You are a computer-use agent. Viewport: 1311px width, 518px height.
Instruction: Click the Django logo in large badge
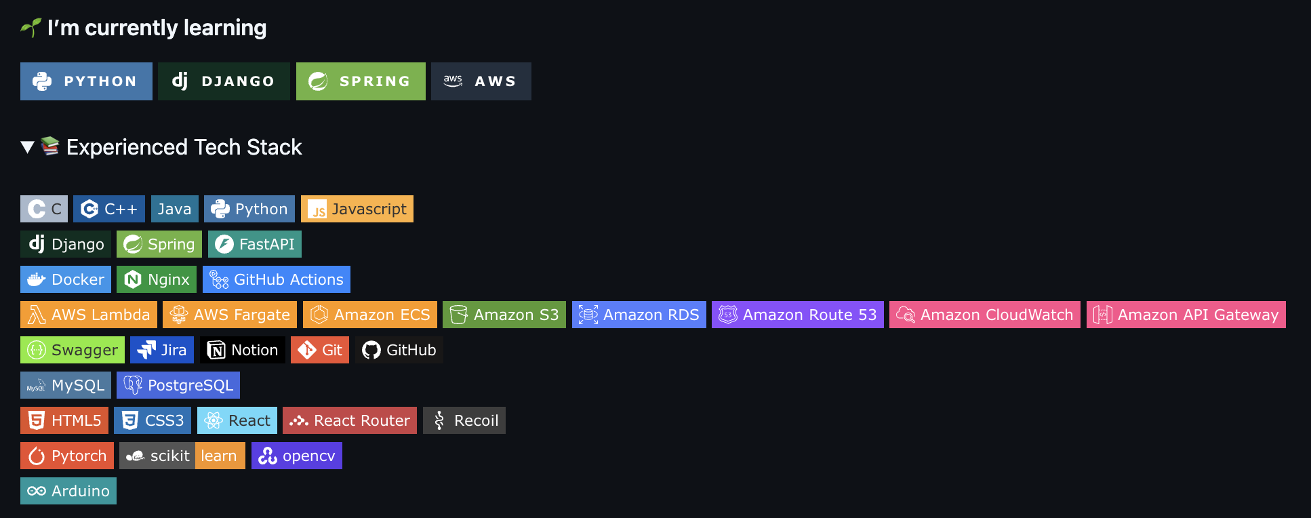180,81
